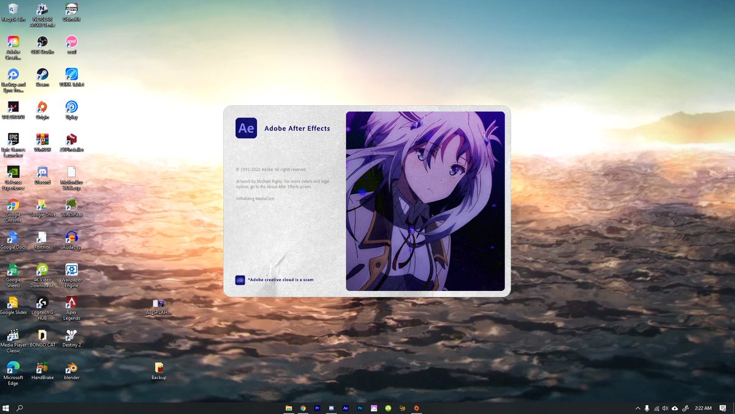Switch to After Effects in the taskbar
The image size is (735, 414).
pos(346,408)
